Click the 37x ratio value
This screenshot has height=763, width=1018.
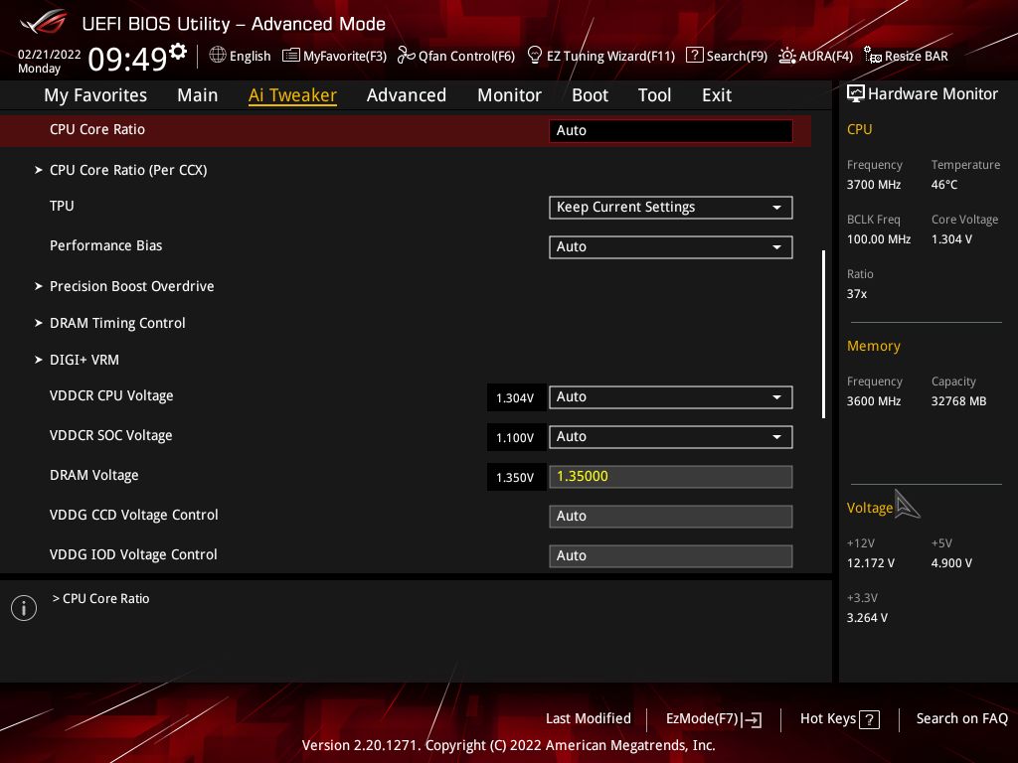click(857, 294)
